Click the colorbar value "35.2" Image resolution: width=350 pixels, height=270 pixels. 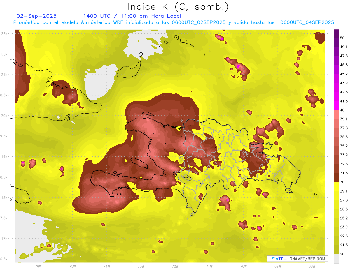click(x=344, y=146)
